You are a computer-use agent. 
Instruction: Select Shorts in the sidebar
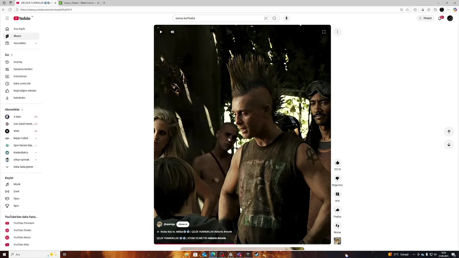click(x=21, y=36)
